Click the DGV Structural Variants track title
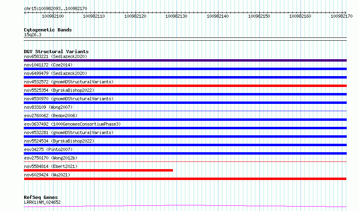358x211 pixels. 56,52
